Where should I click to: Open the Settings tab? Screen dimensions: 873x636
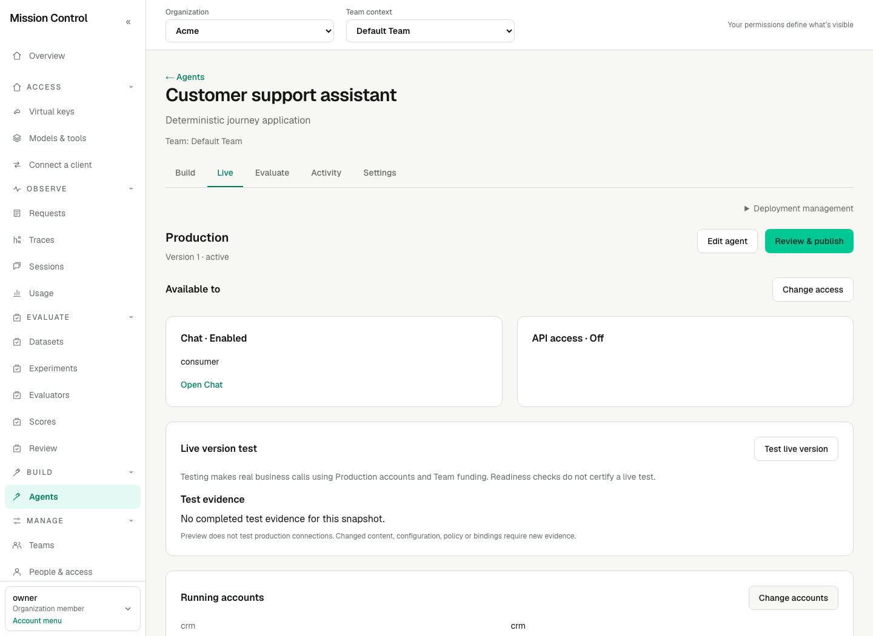click(x=380, y=173)
